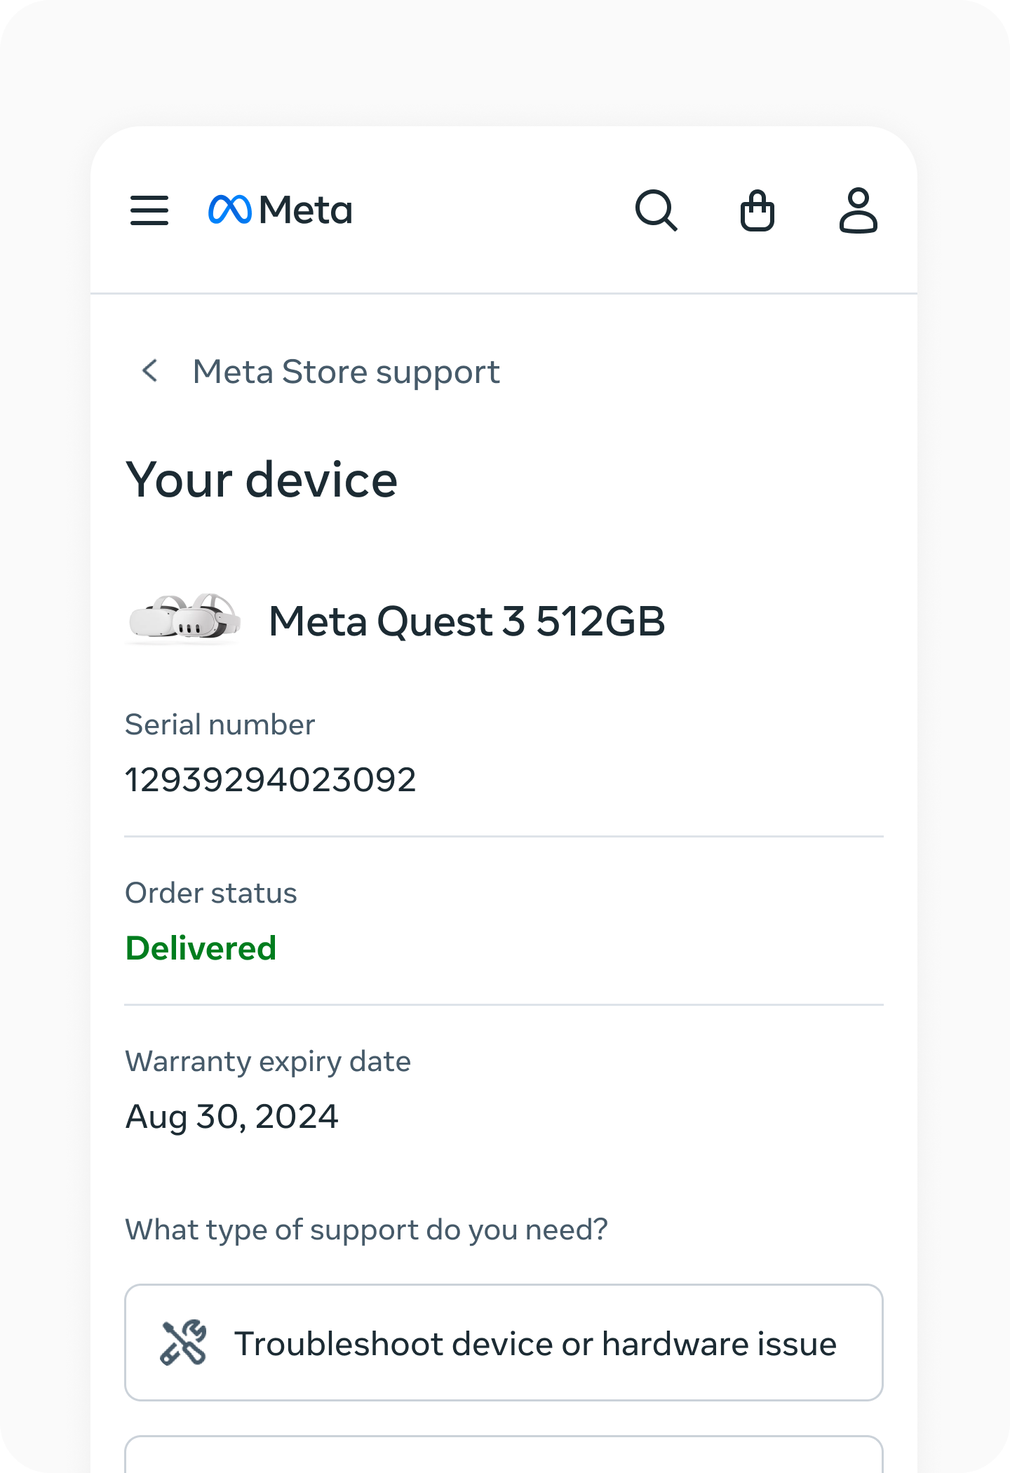Open the shopping bag cart
Screen dimensions: 1010x1473
757,210
